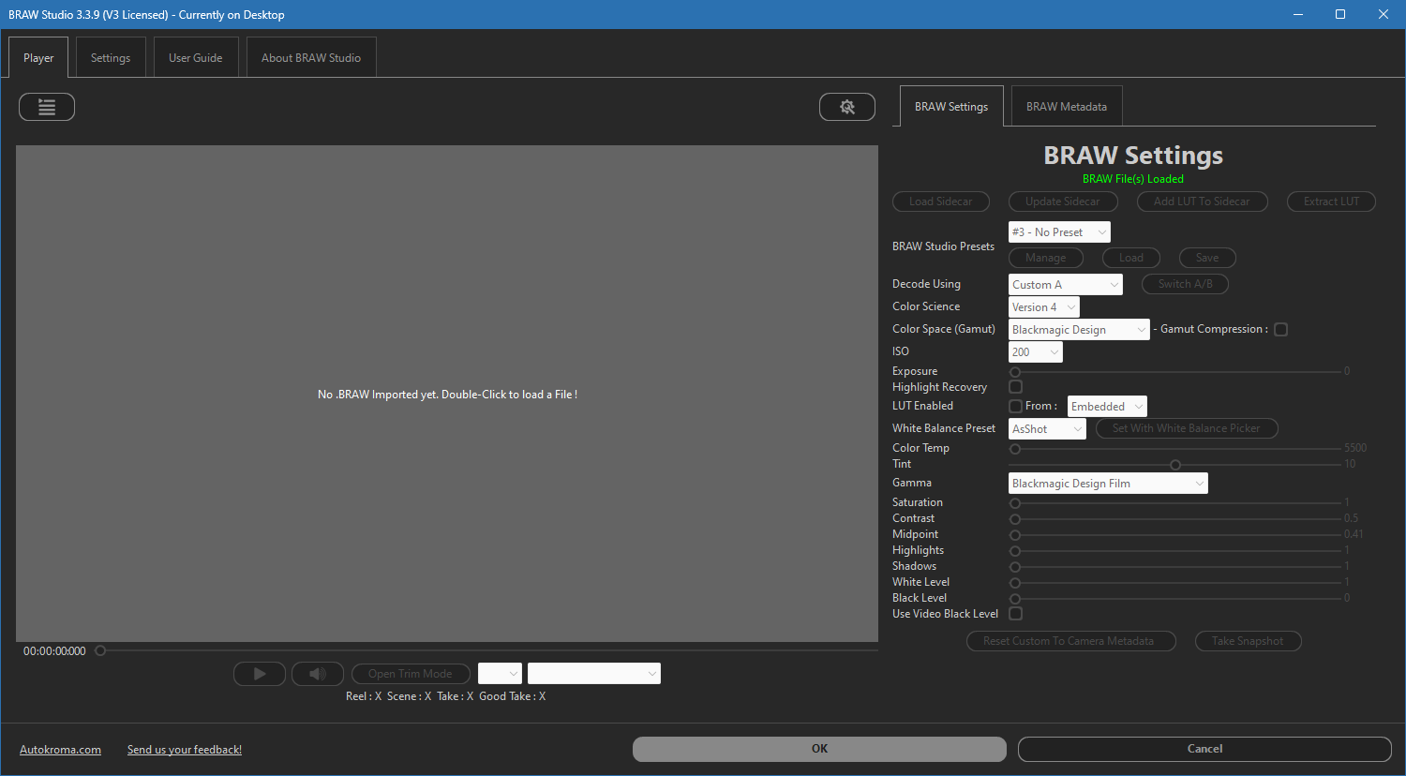Minimize the BRAW Studio window
The image size is (1406, 776).
1298,14
